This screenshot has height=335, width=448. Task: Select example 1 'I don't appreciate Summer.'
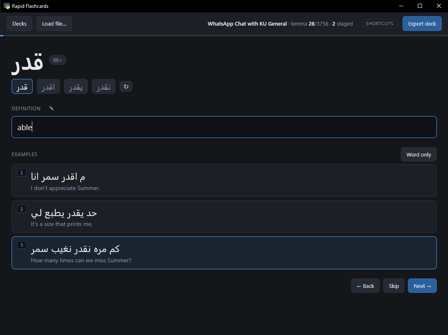(x=224, y=181)
